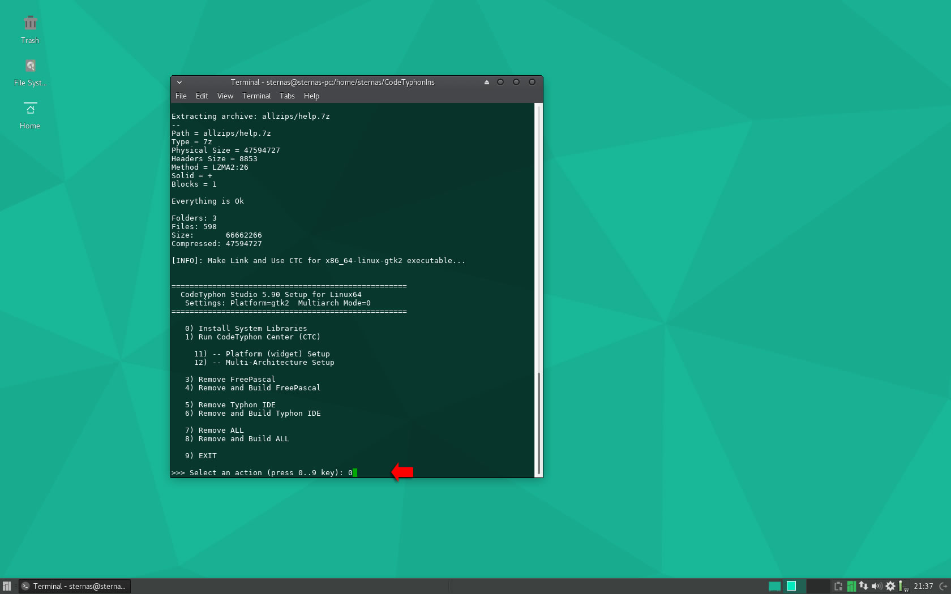Viewport: 951px width, 594px height.
Task: Close the Terminal window
Action: coord(532,82)
